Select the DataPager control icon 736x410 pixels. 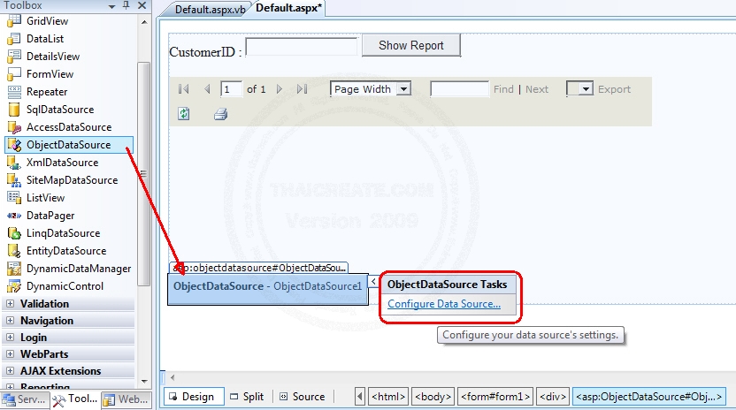[x=14, y=216]
